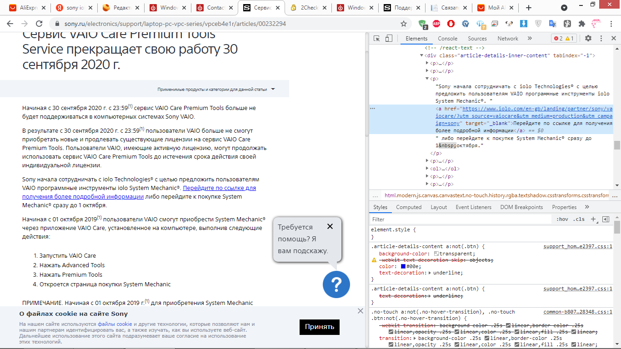This screenshot has height=349, width=621.
Task: Open the ABP Adblock Plus extension
Action: (x=436, y=24)
